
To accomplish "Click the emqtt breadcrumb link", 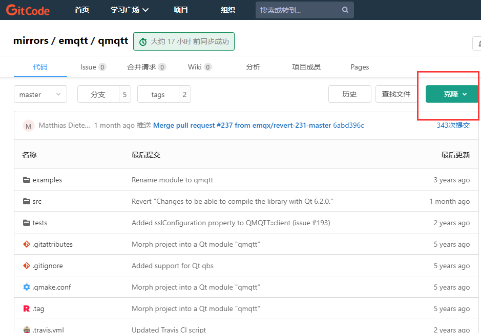I will point(73,40).
